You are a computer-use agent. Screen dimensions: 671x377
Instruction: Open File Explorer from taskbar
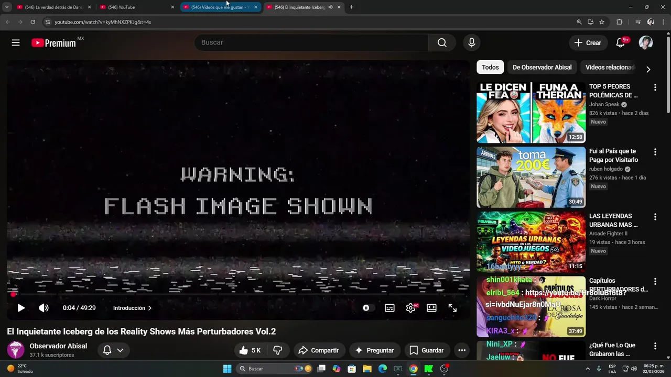[367, 369]
